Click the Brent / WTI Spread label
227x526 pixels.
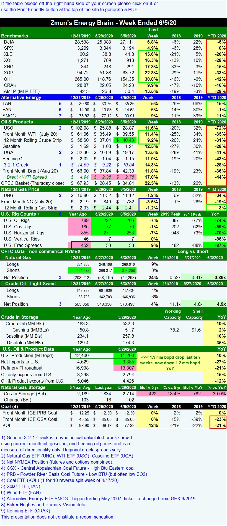point(27,177)
